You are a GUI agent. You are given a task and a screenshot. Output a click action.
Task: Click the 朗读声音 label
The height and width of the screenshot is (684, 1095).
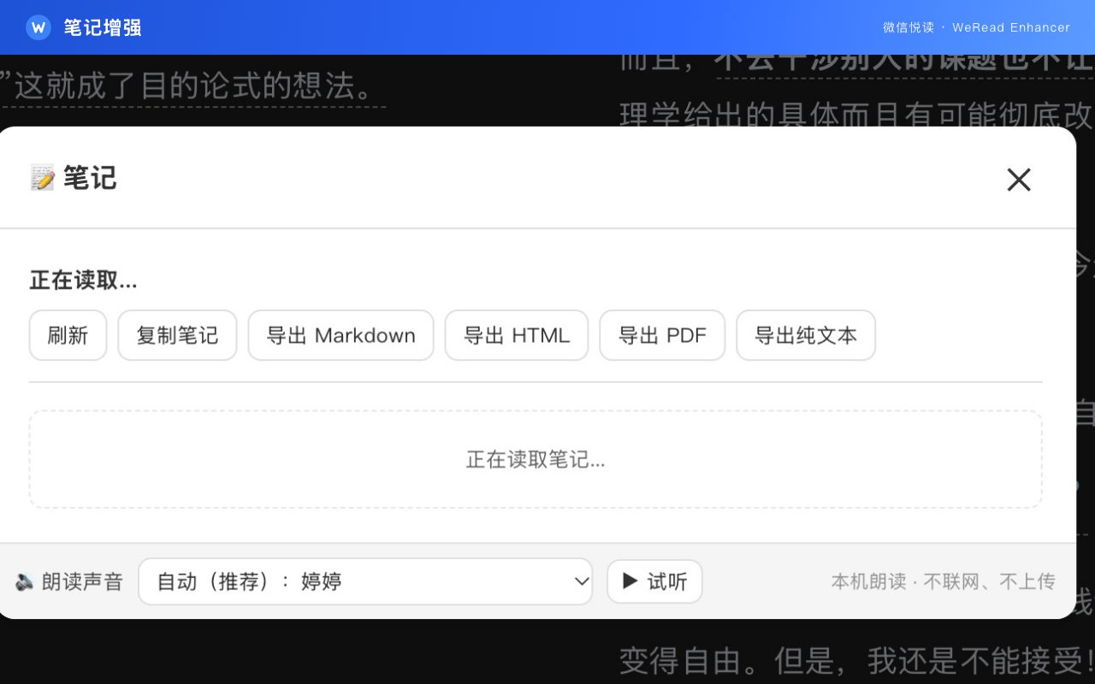pos(82,582)
